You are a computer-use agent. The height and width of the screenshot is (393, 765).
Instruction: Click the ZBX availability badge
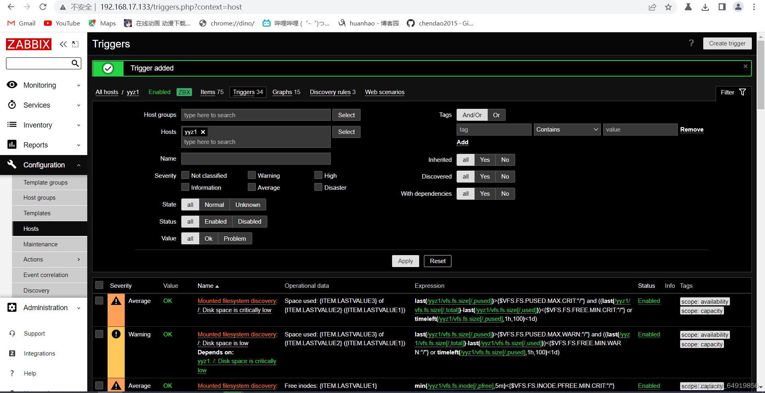184,92
